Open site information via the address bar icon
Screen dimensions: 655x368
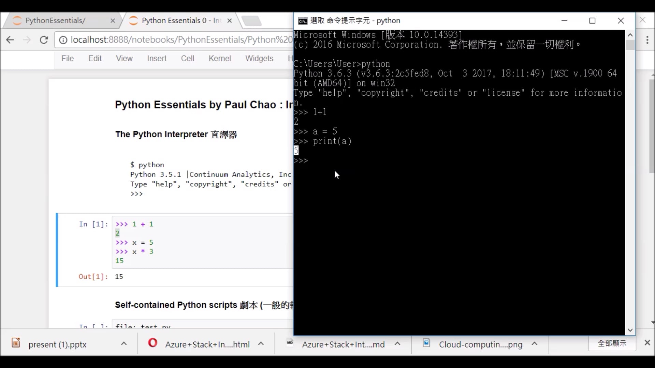coord(63,40)
